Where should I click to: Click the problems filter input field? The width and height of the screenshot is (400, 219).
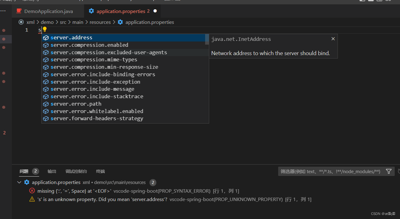330,171
